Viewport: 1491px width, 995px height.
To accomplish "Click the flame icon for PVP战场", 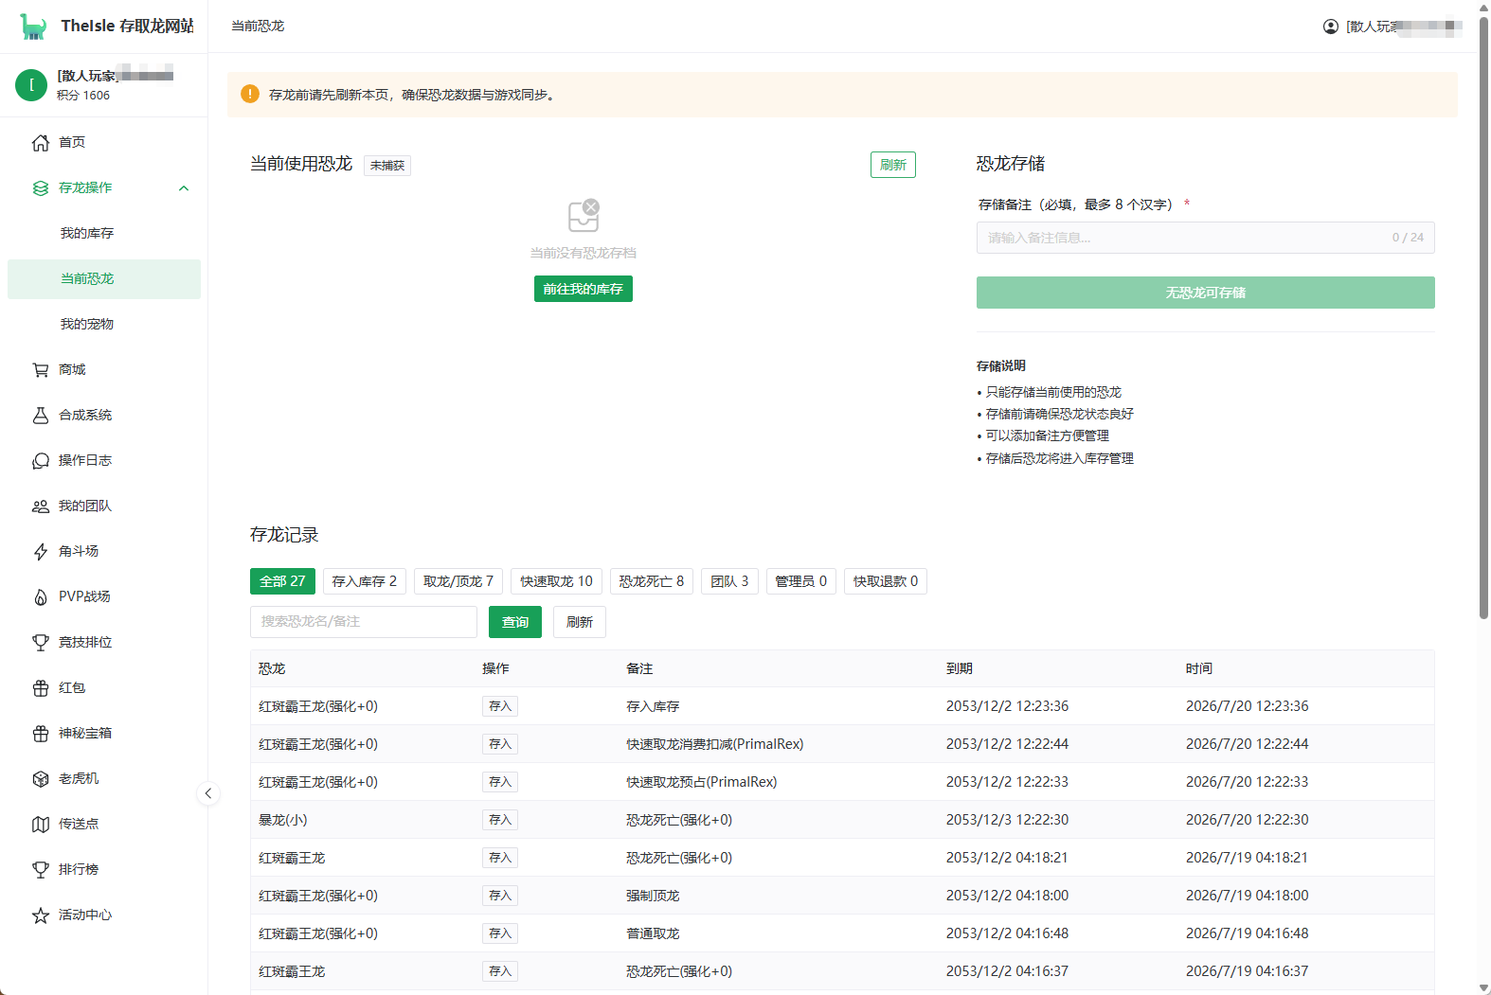I will 41,597.
